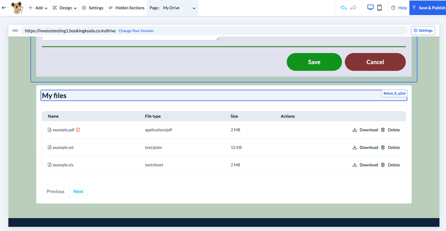Click the example.txt file icon

click(x=50, y=147)
